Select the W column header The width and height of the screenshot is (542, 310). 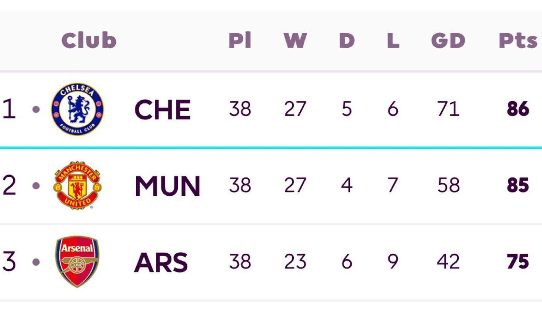pos(295,40)
